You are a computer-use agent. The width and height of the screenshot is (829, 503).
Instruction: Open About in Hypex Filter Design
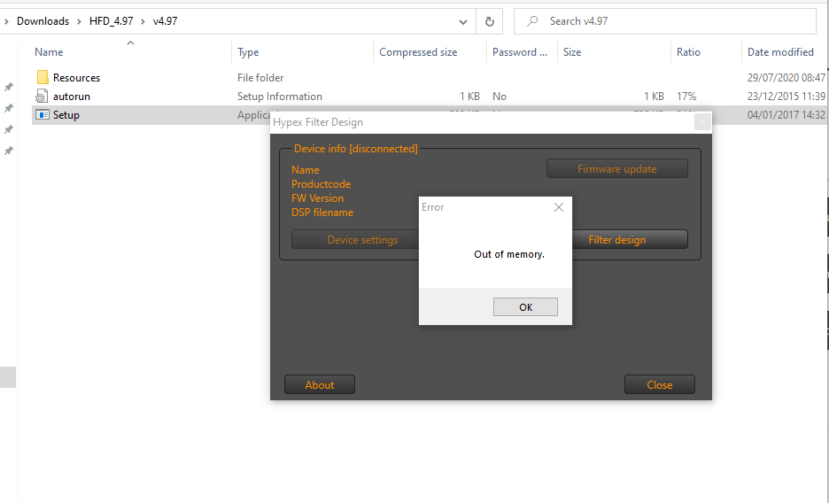320,384
